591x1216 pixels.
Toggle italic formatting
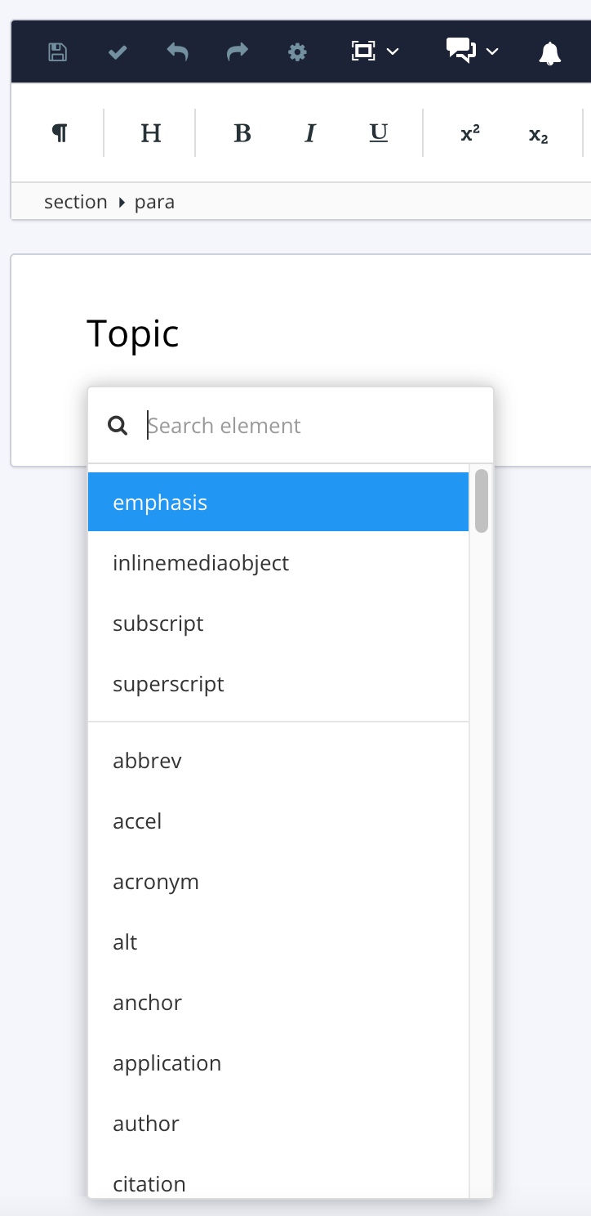tap(309, 132)
